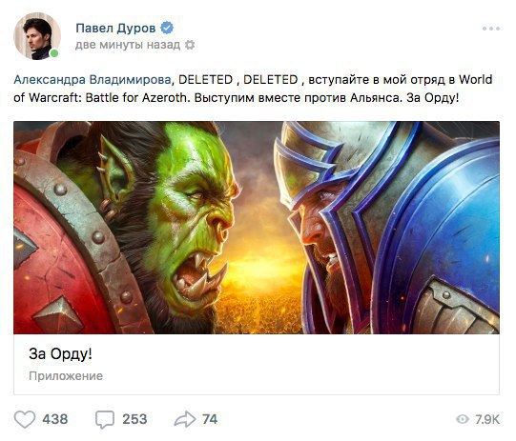Open Павел Дуров profile name link
516x441 pixels.
[x=115, y=29]
